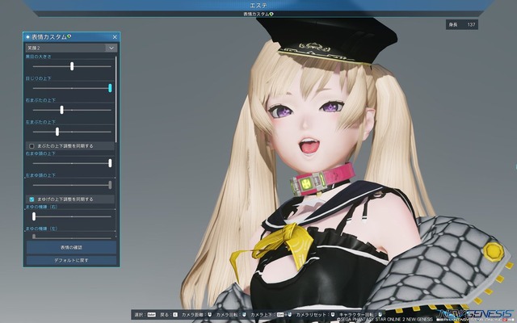Click the mouse icon beside カメラ距離
Screen dimensions: 517x323
coord(210,315)
